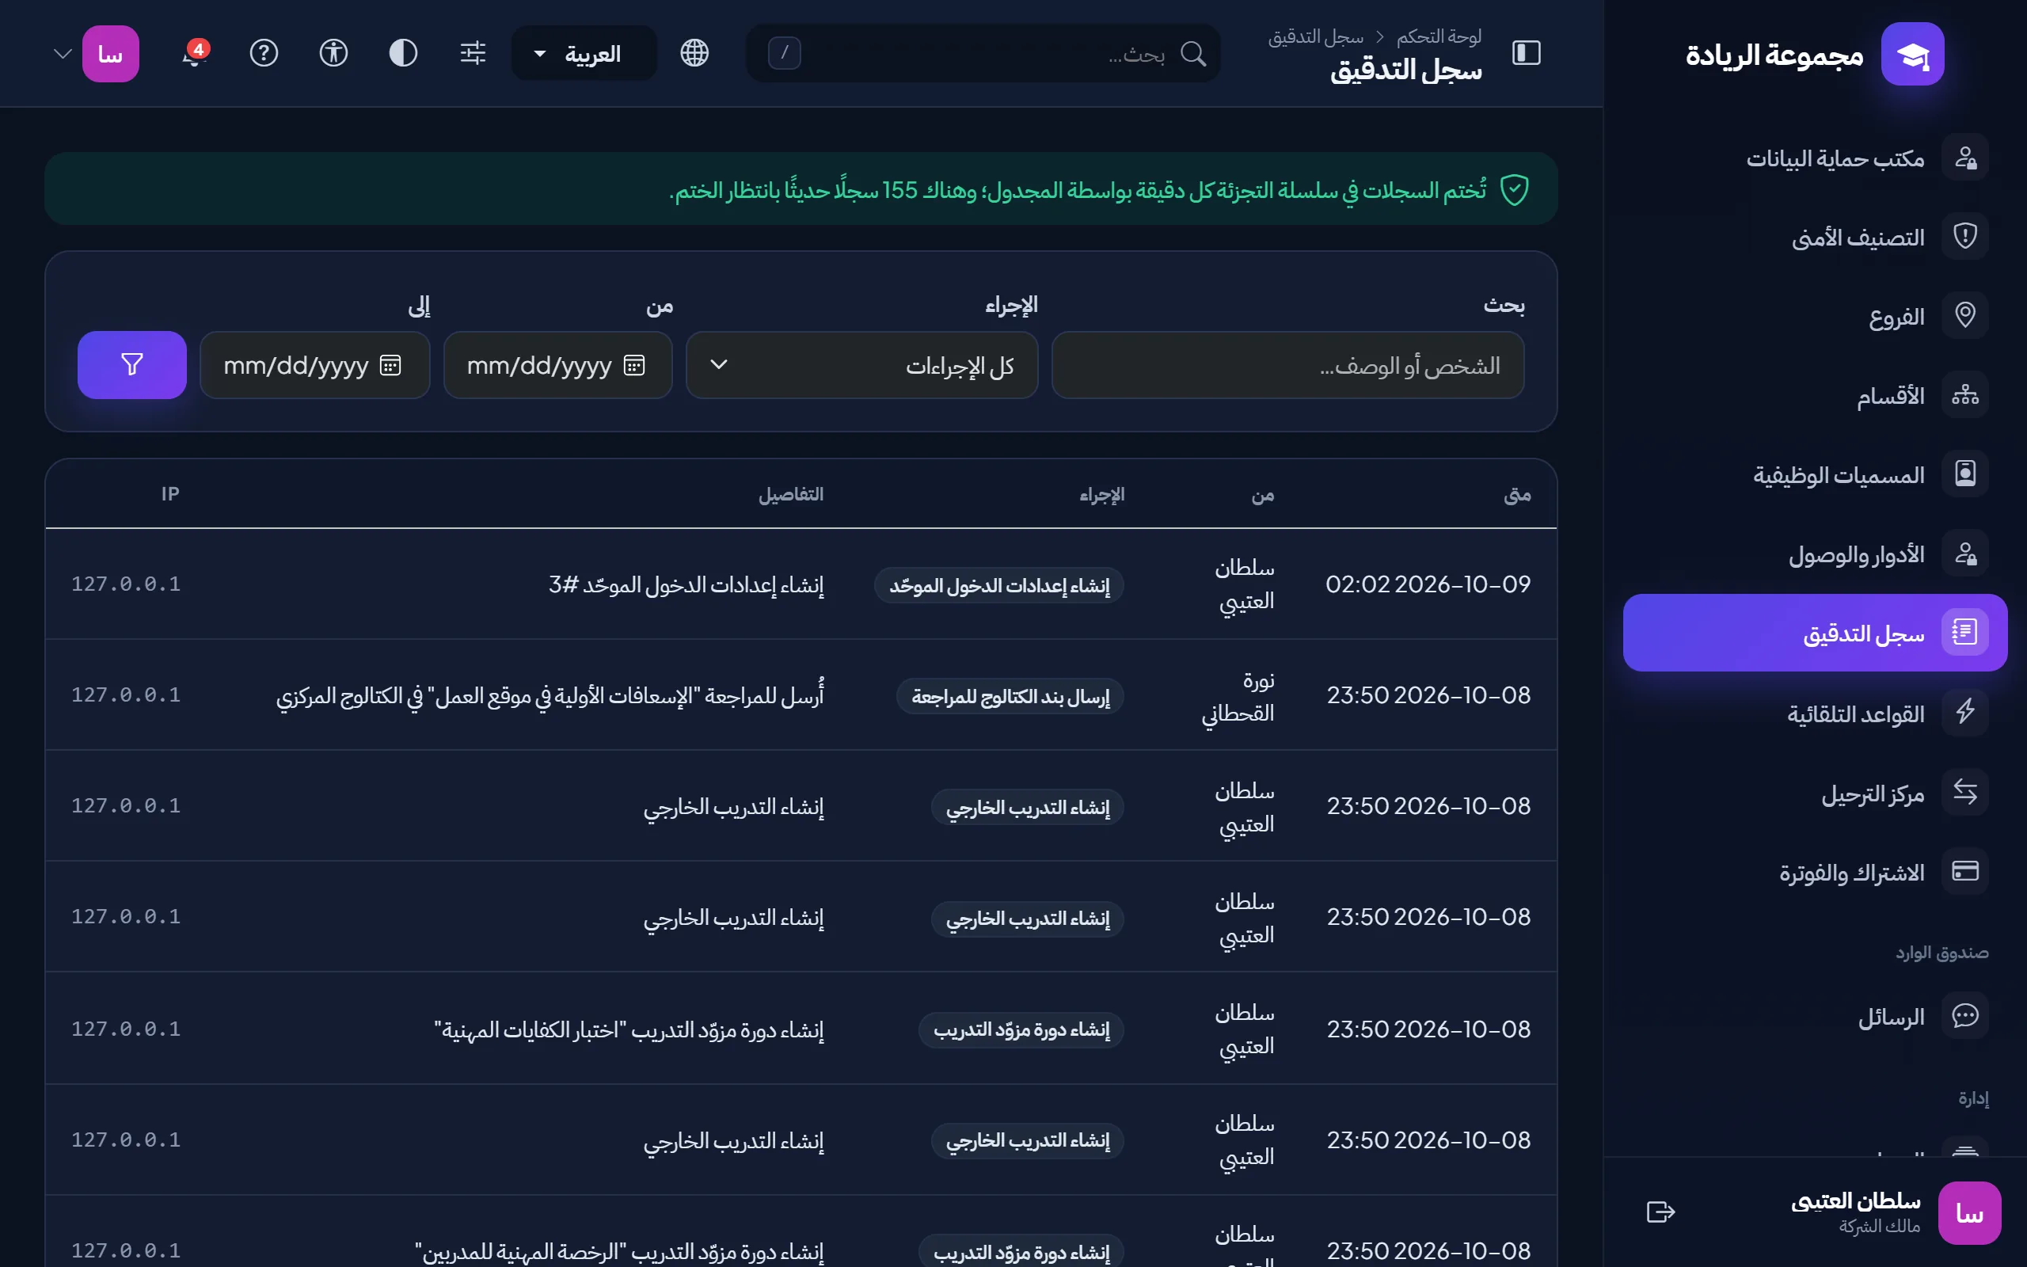Click the logout icon beside سلطان العتيبي
Viewport: 2027px width, 1267px height.
pyautogui.click(x=1660, y=1212)
